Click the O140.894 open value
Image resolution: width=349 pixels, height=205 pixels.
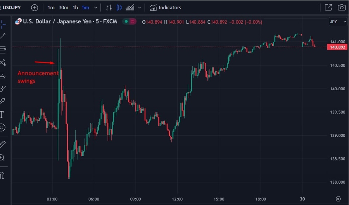pos(152,22)
